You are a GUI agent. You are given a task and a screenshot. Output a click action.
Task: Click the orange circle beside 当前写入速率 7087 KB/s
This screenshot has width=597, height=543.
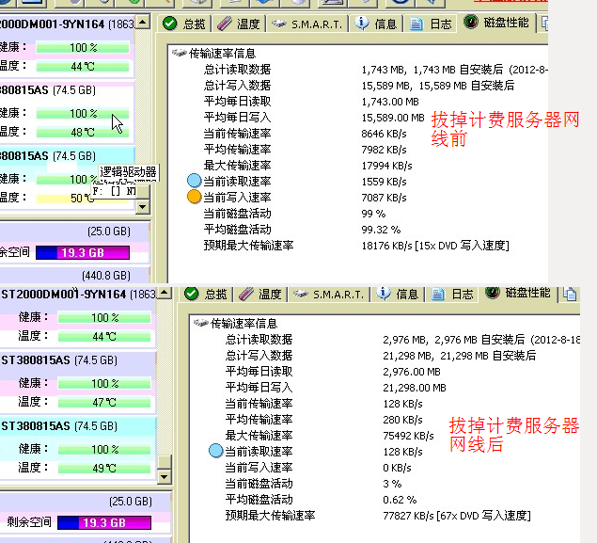[x=195, y=197]
